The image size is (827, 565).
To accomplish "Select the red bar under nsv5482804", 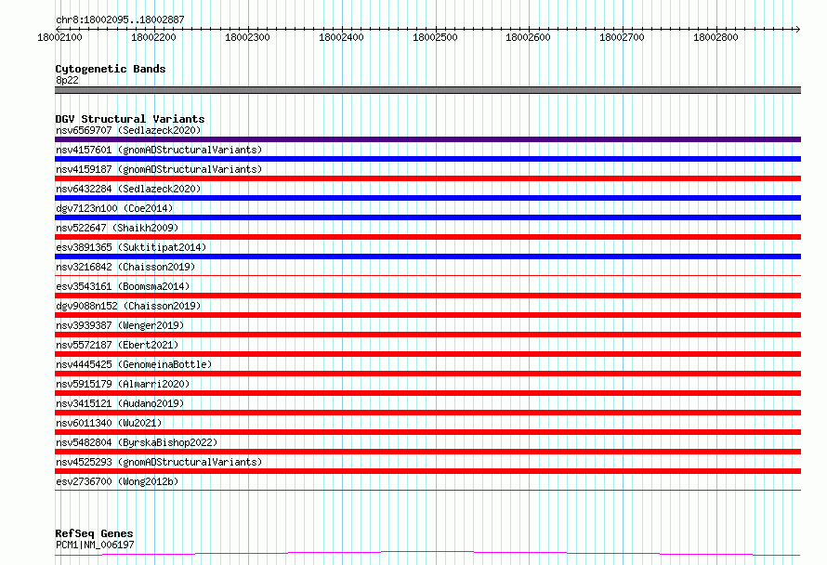I will (x=427, y=452).
